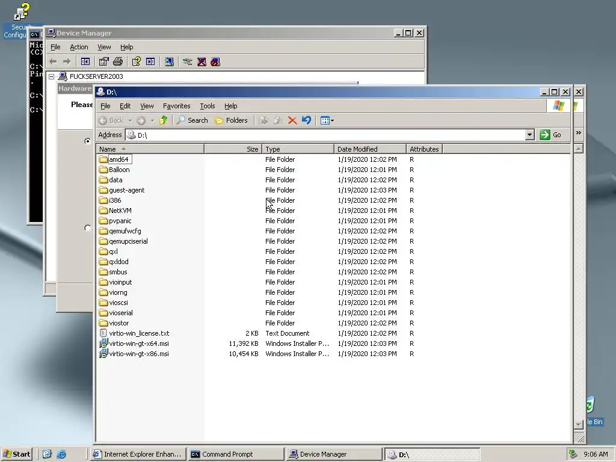Open the Action menu in Device Manager

click(x=79, y=47)
